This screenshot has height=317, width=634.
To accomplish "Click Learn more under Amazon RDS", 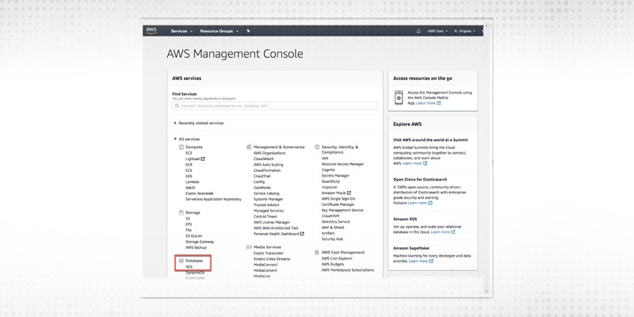I will [x=443, y=232].
